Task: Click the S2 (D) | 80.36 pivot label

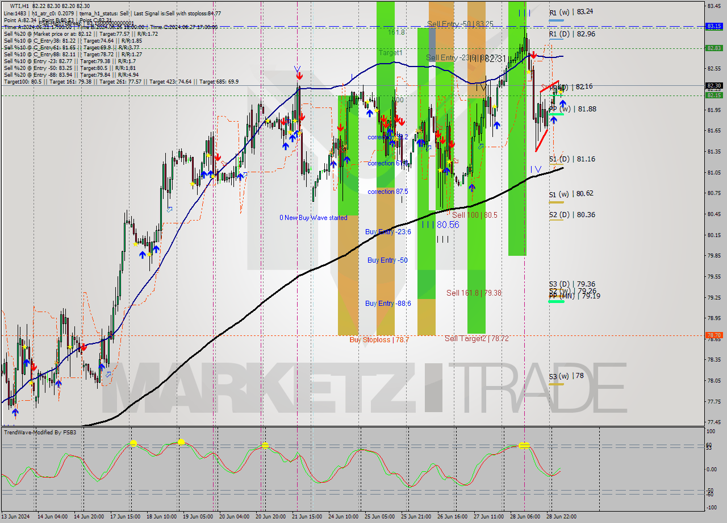Action: point(572,215)
